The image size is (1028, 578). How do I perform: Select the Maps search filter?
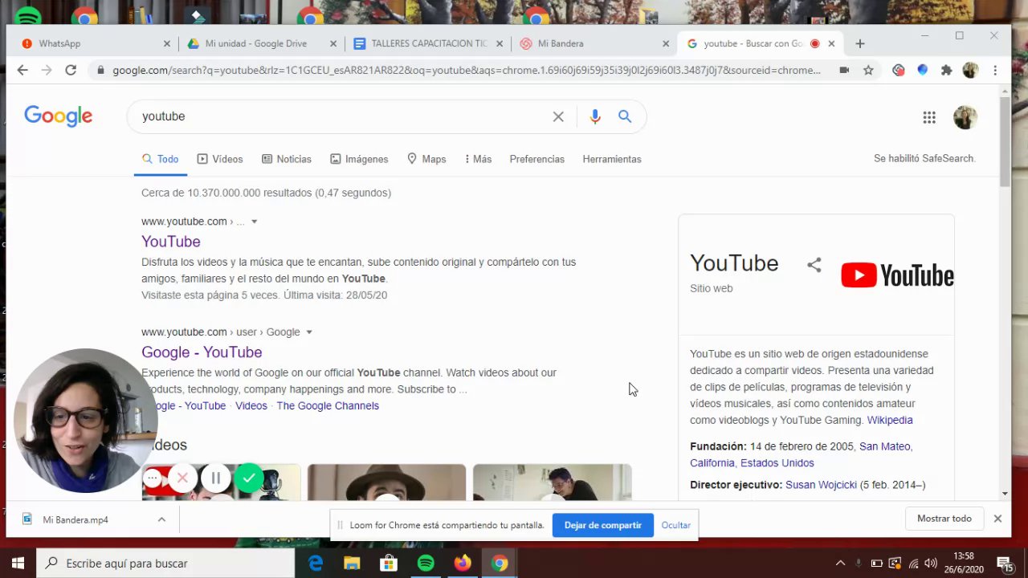pos(426,159)
